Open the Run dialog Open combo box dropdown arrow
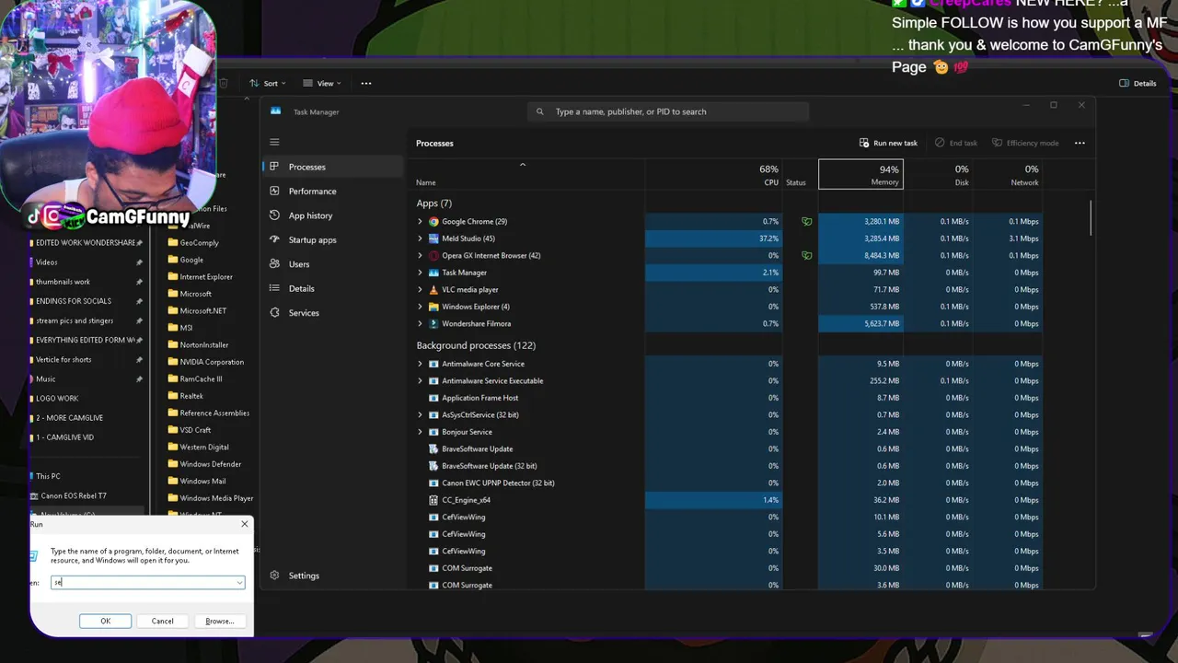The height and width of the screenshot is (663, 1178). [239, 582]
